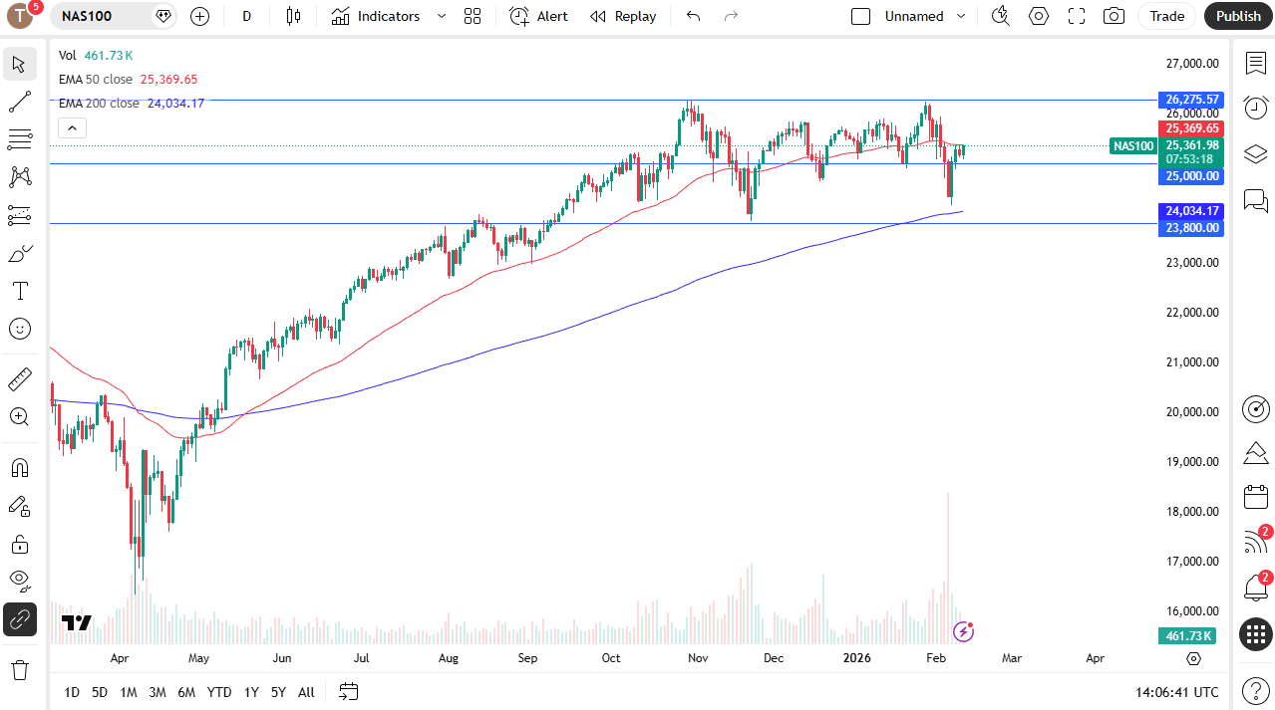Toggle stay in drawing mode

point(19,506)
